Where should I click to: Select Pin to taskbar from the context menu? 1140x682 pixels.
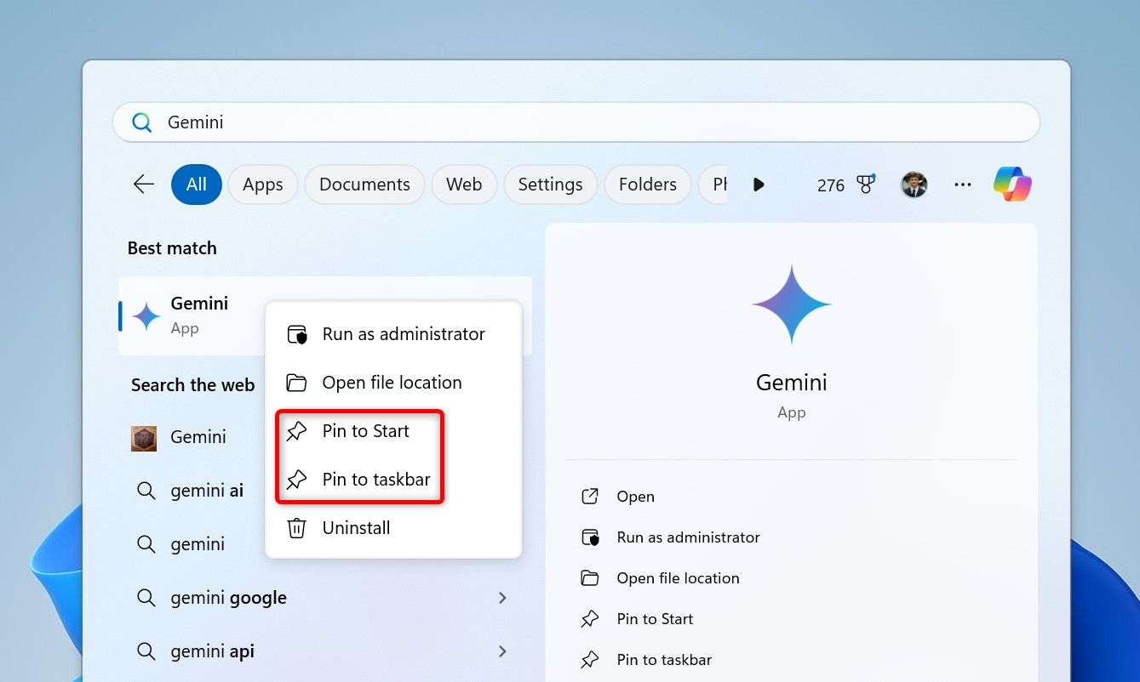375,479
